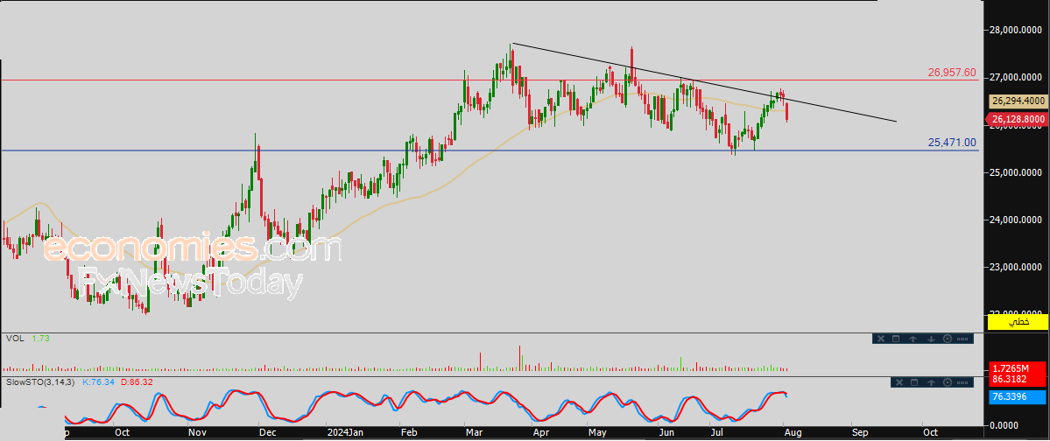Viewport: 1050px width, 441px height.
Task: Click the D:86.32 stochastic value
Action: coord(136,382)
